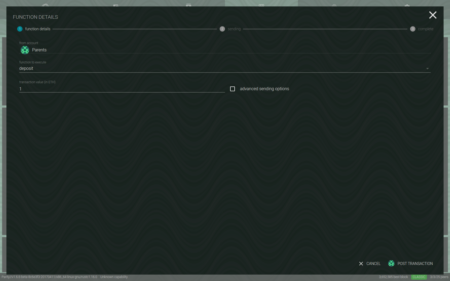Click the FUNCTION DETAILS heading
The height and width of the screenshot is (281, 450).
point(35,17)
